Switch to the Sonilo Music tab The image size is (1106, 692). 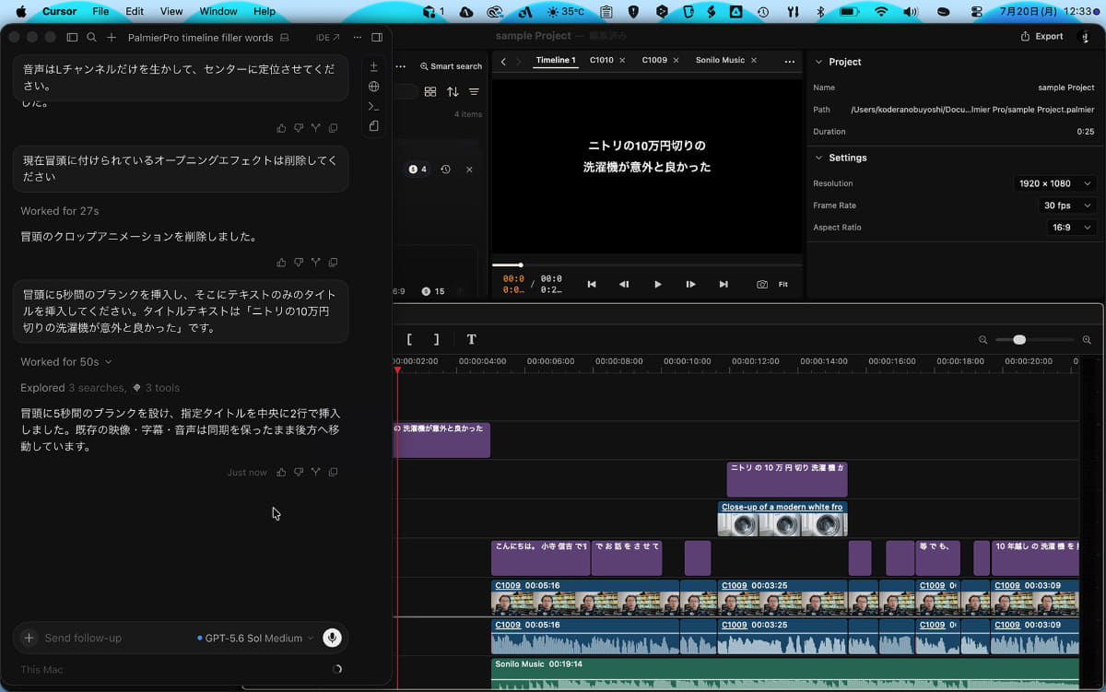720,61
